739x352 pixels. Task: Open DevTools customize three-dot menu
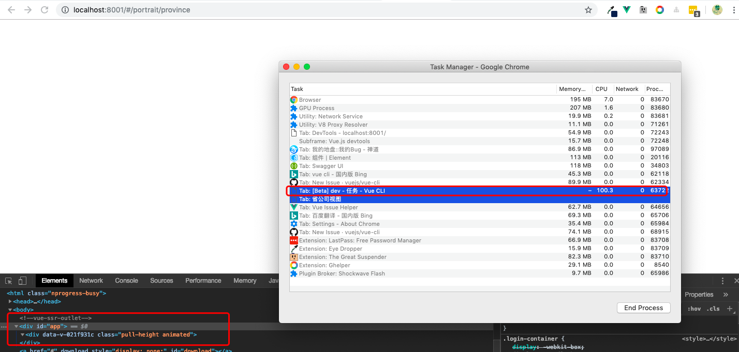[x=723, y=281]
